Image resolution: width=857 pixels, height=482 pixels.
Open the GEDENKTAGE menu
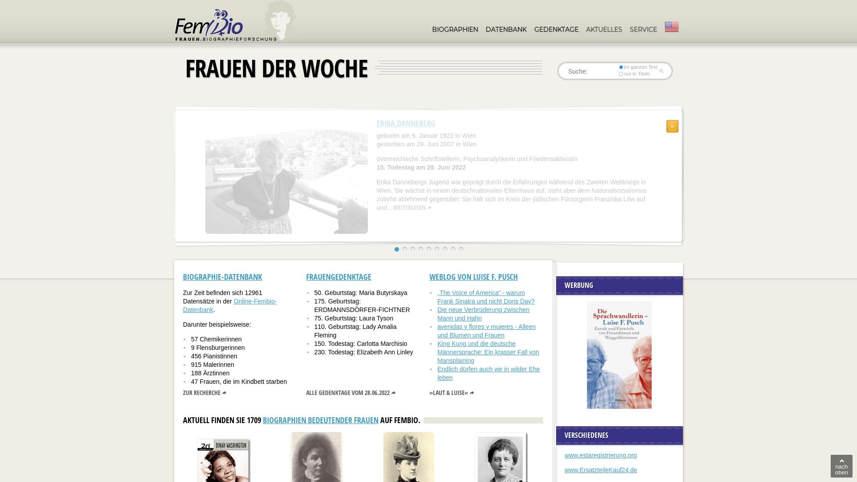pos(556,29)
